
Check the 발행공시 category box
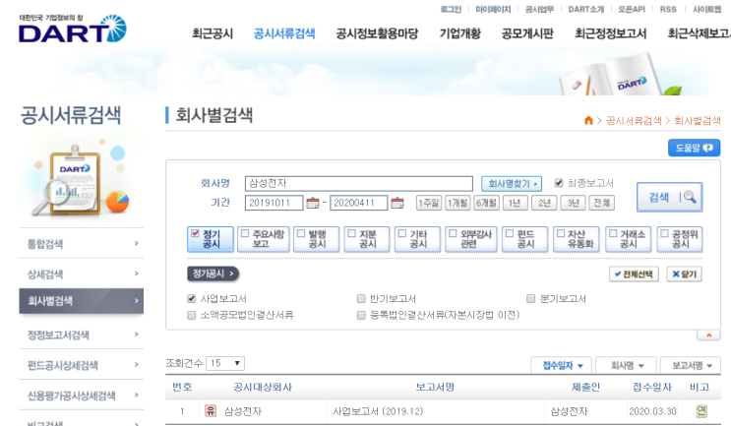(x=301, y=233)
